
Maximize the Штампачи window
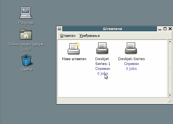[x=165, y=29]
